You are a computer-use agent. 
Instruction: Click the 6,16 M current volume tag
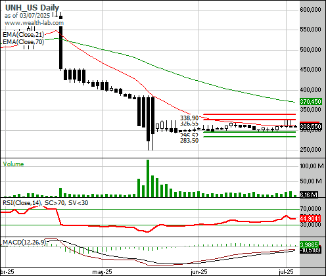(x=309, y=195)
